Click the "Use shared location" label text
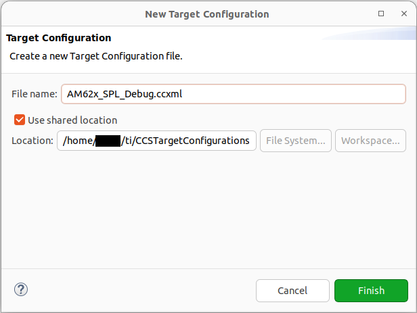 (x=72, y=120)
